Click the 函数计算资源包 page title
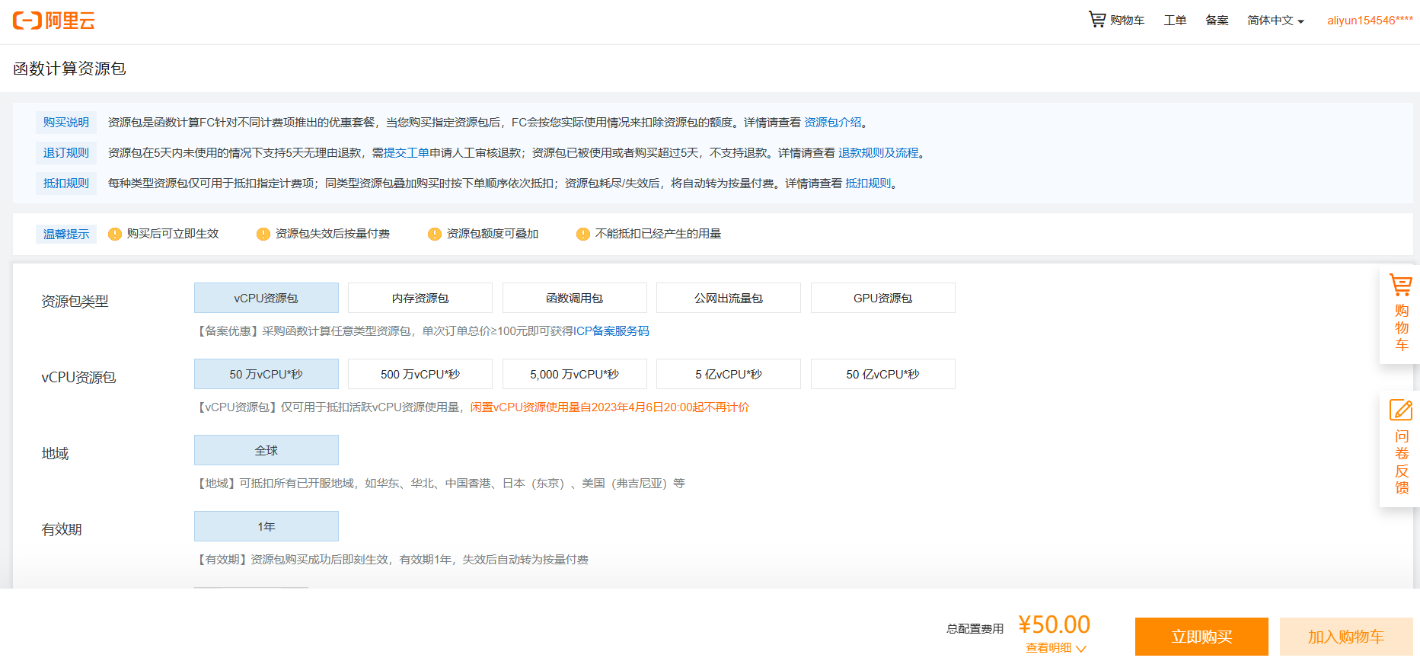 (x=69, y=69)
